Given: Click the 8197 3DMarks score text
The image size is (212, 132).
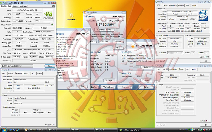Looking at the screenshot, I should 104,25.
